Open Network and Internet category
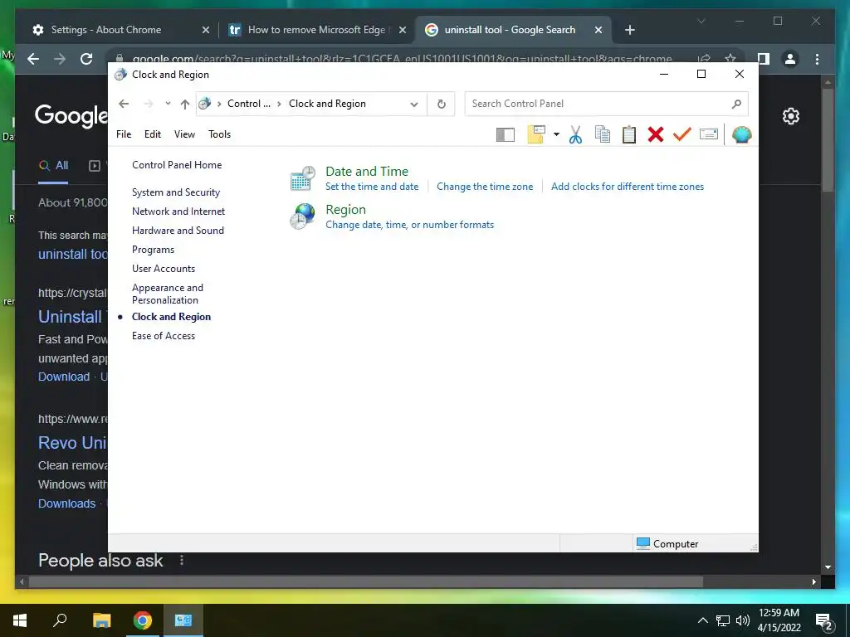This screenshot has width=850, height=637. (x=178, y=212)
